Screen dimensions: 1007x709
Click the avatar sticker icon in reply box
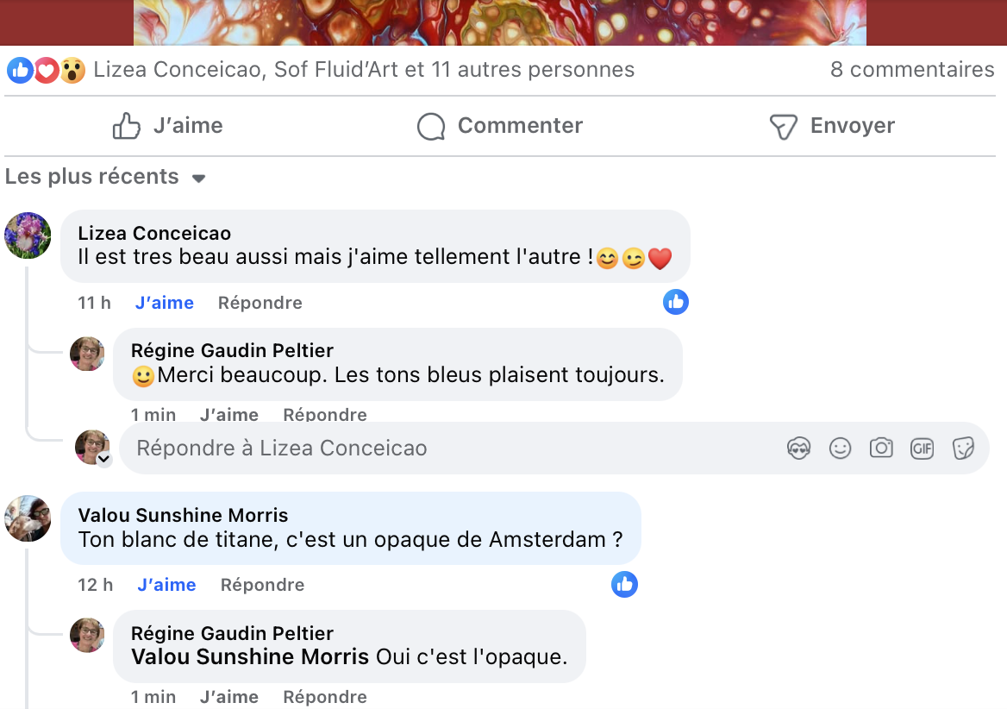coord(799,449)
